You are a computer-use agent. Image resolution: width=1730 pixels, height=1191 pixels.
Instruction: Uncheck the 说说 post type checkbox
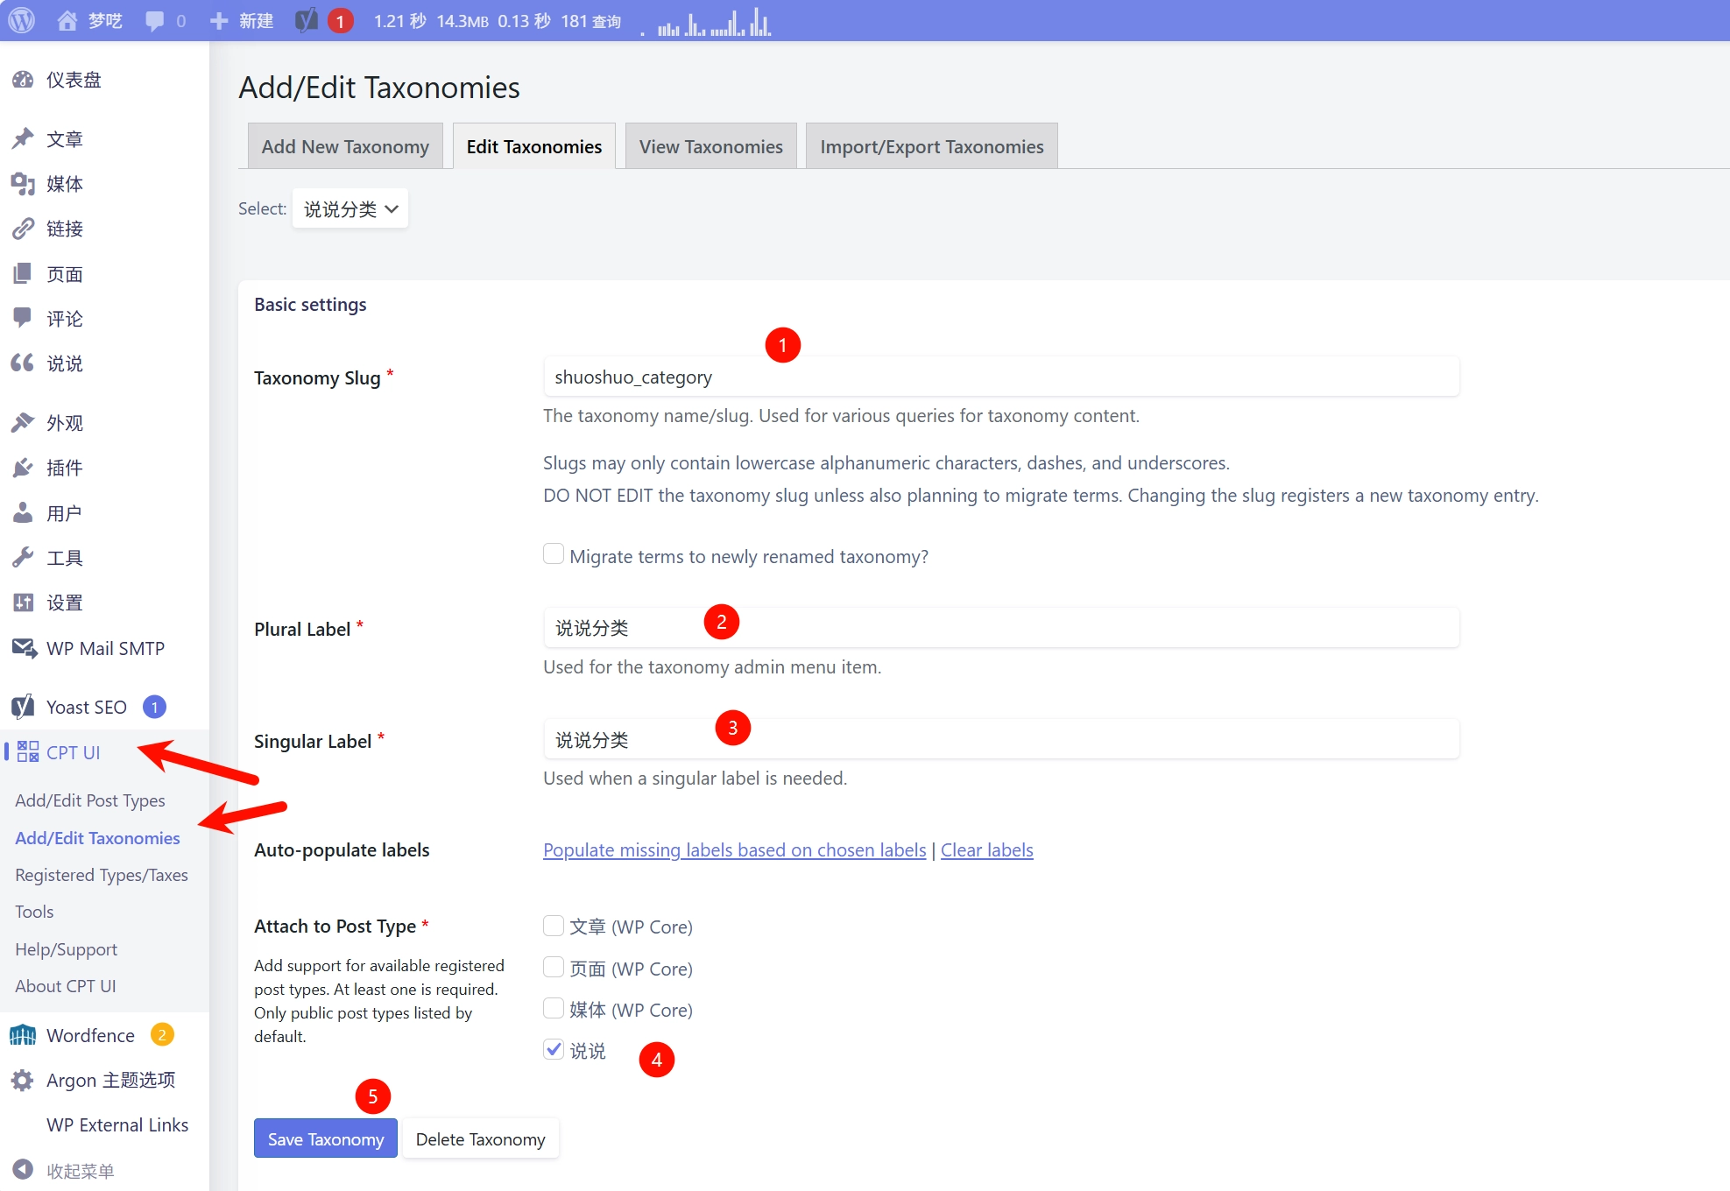tap(554, 1049)
